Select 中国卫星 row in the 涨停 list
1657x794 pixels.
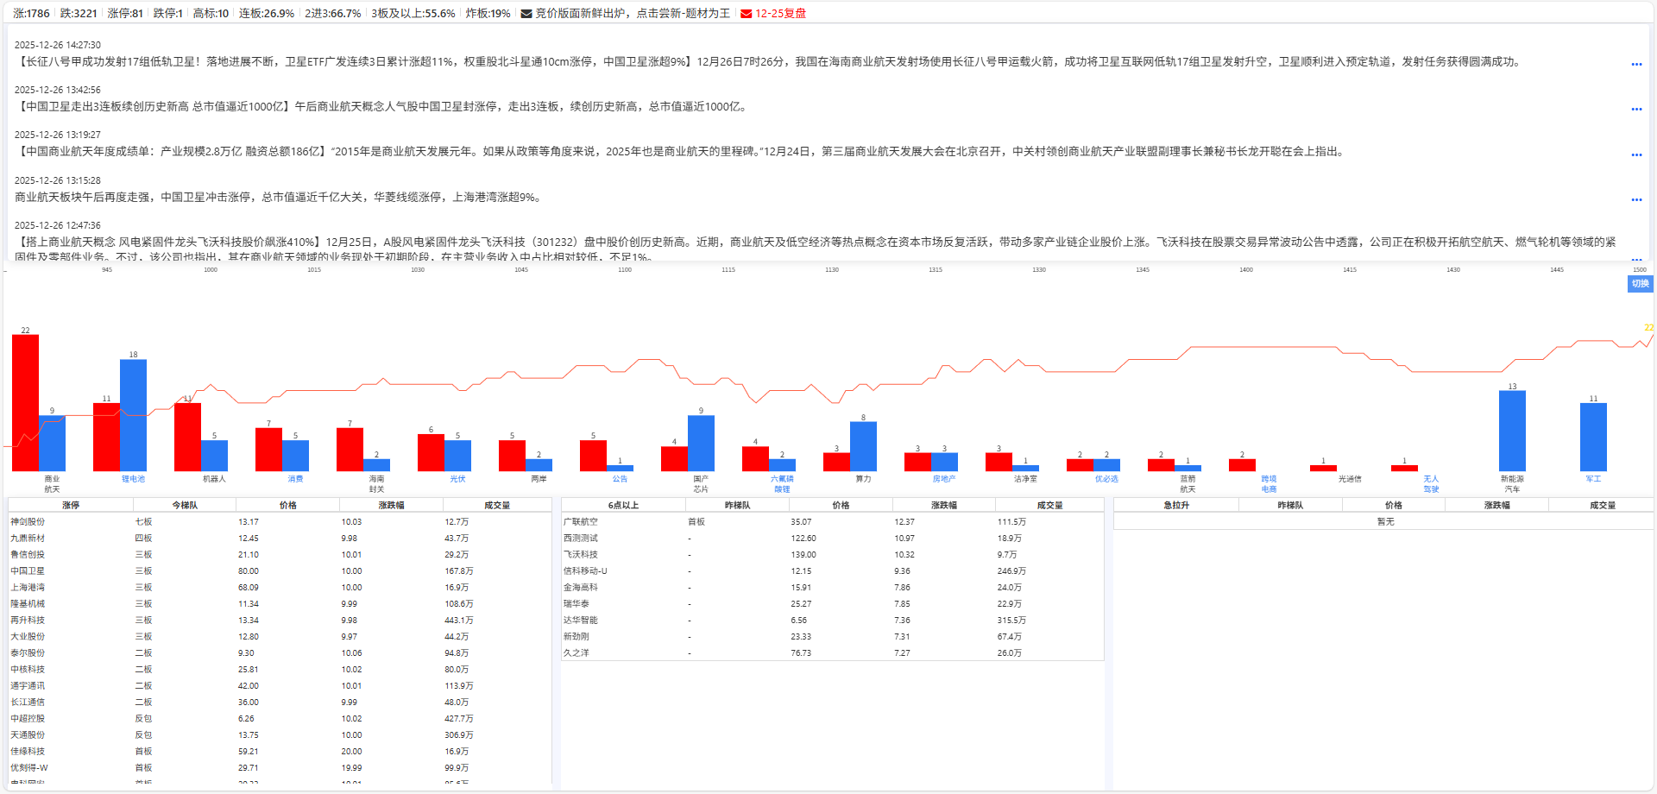pyautogui.click(x=28, y=571)
